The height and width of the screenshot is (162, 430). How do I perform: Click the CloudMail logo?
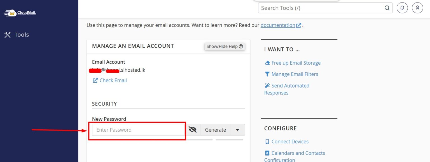(x=20, y=13)
